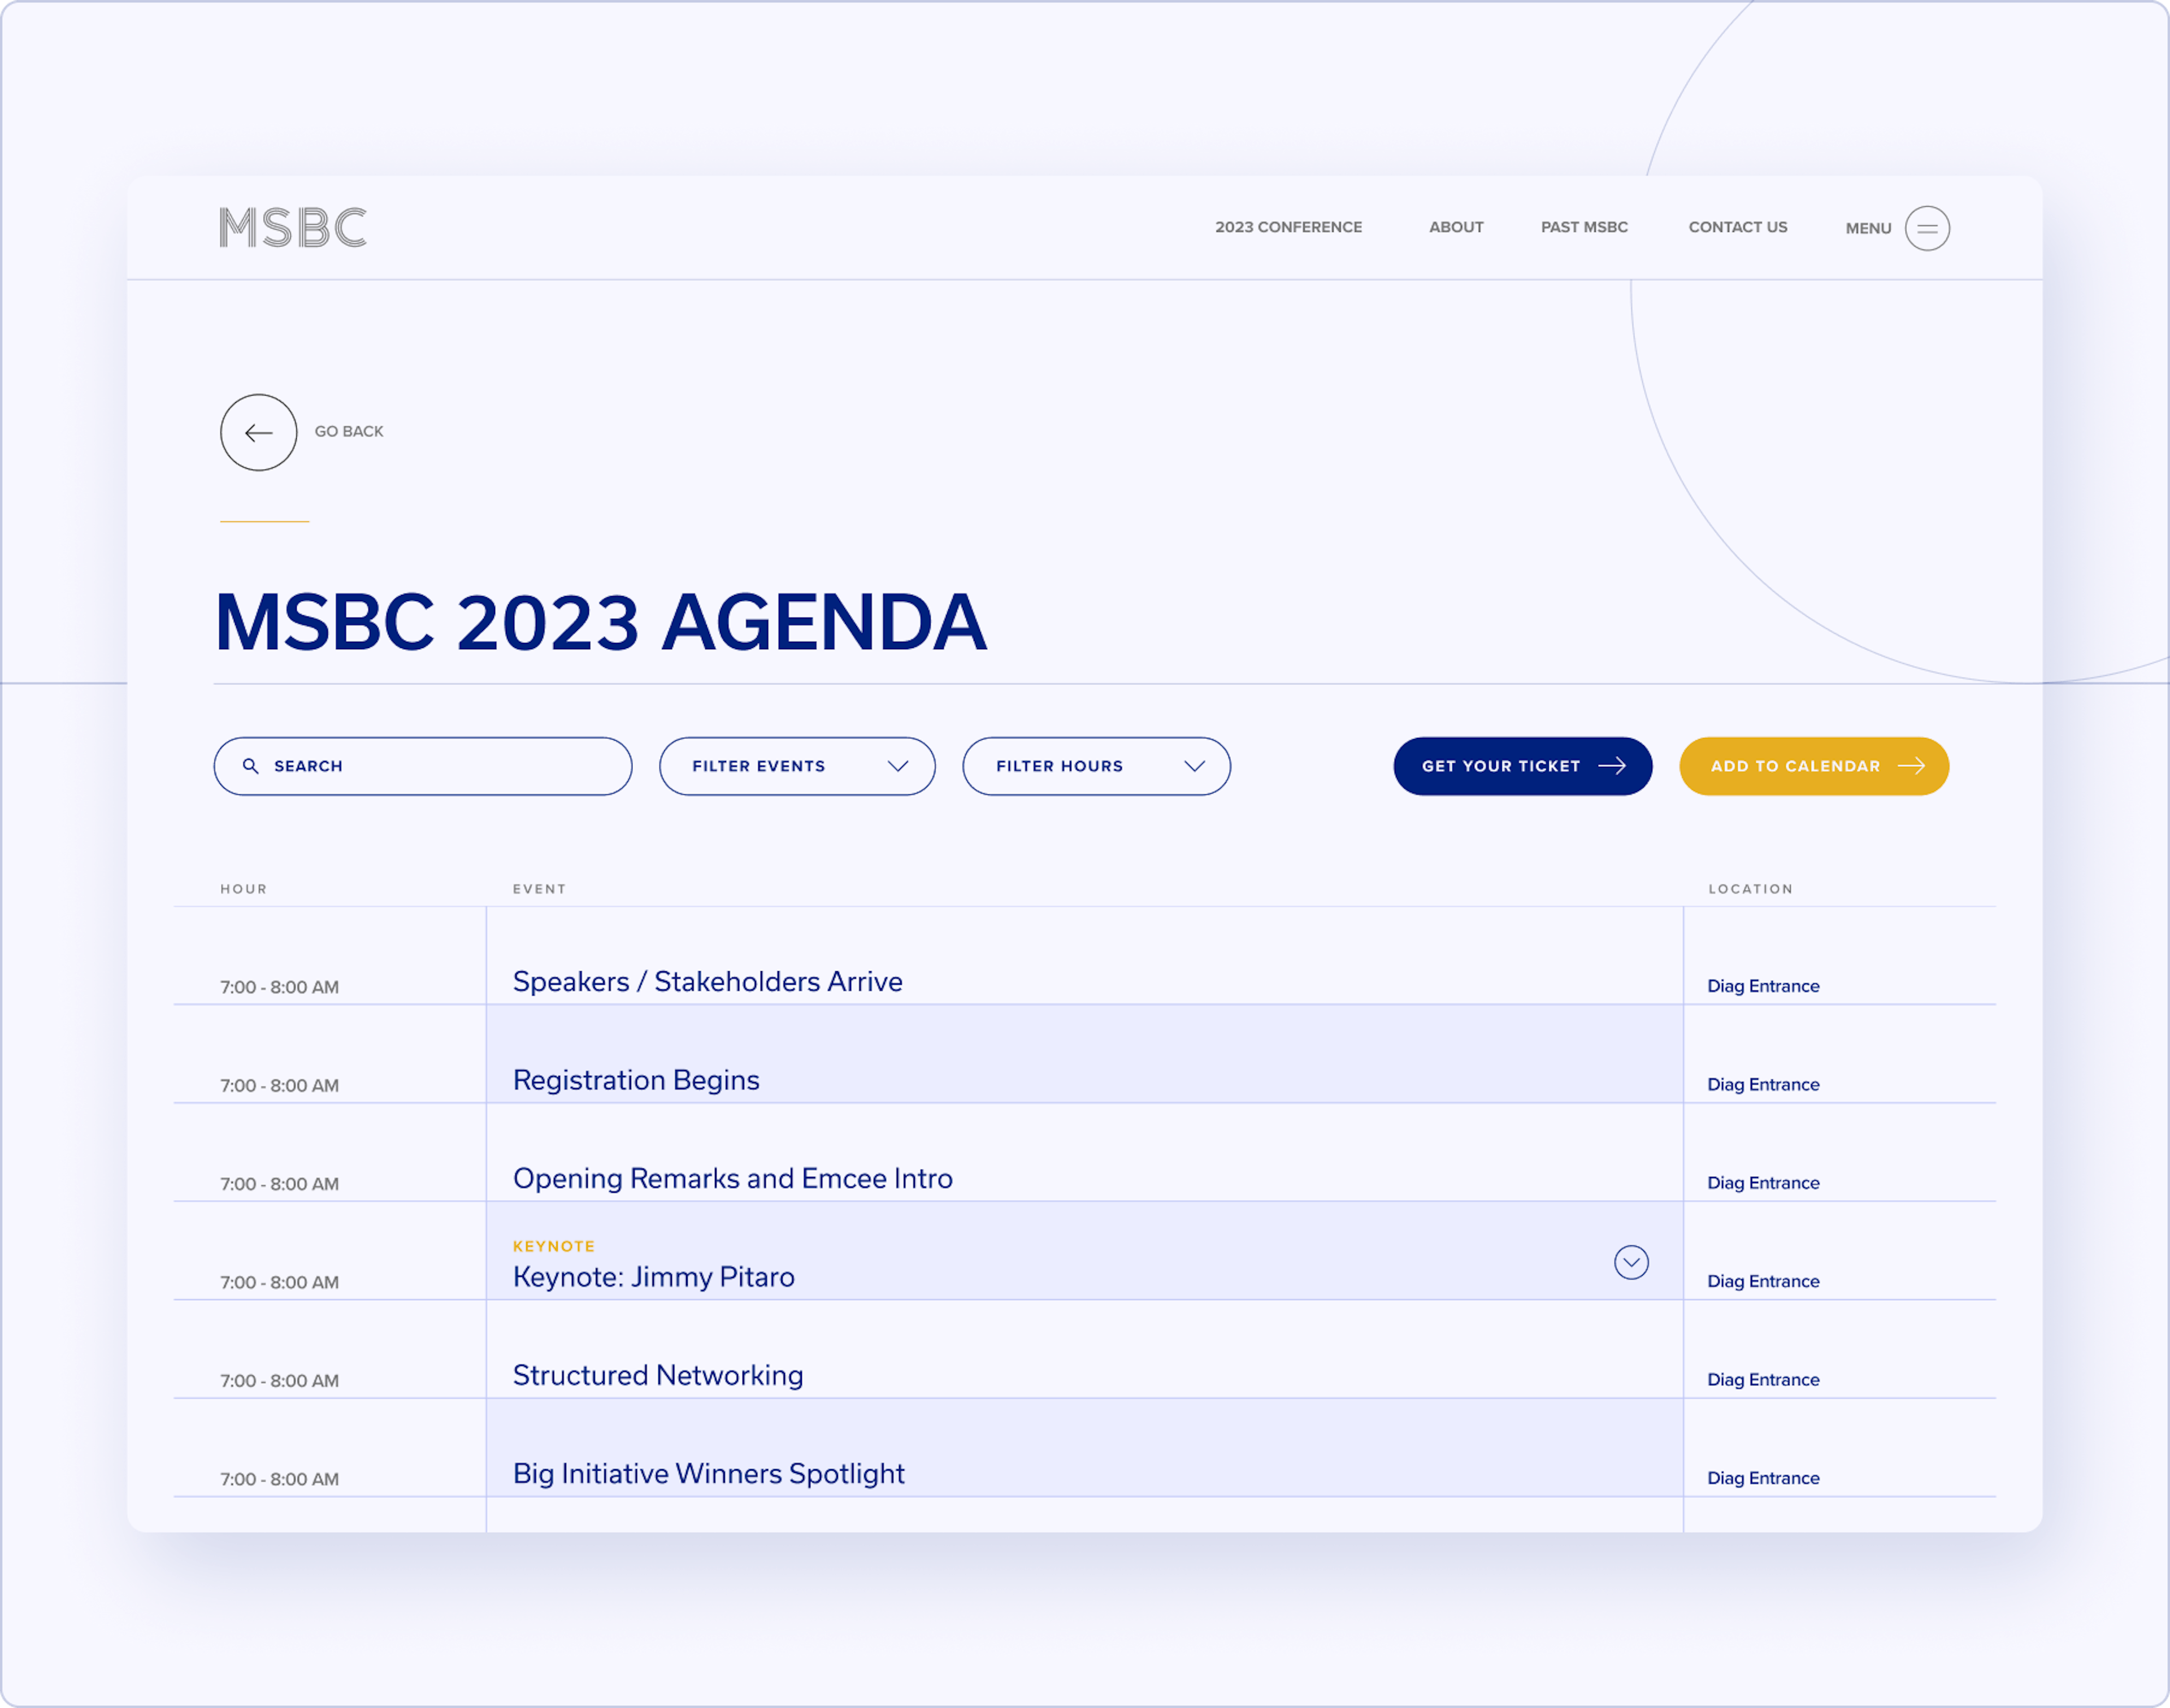
Task: Click the MENU label
Action: coord(1868,228)
